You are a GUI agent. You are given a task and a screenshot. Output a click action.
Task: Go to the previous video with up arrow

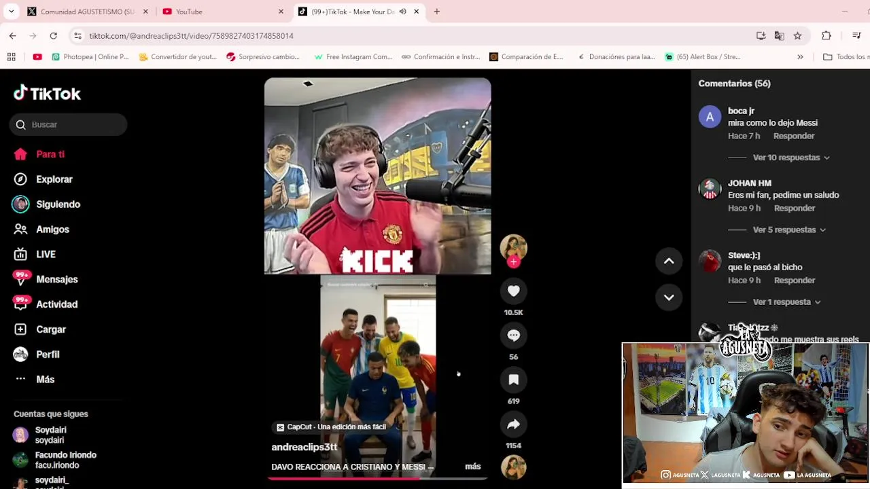pos(669,261)
